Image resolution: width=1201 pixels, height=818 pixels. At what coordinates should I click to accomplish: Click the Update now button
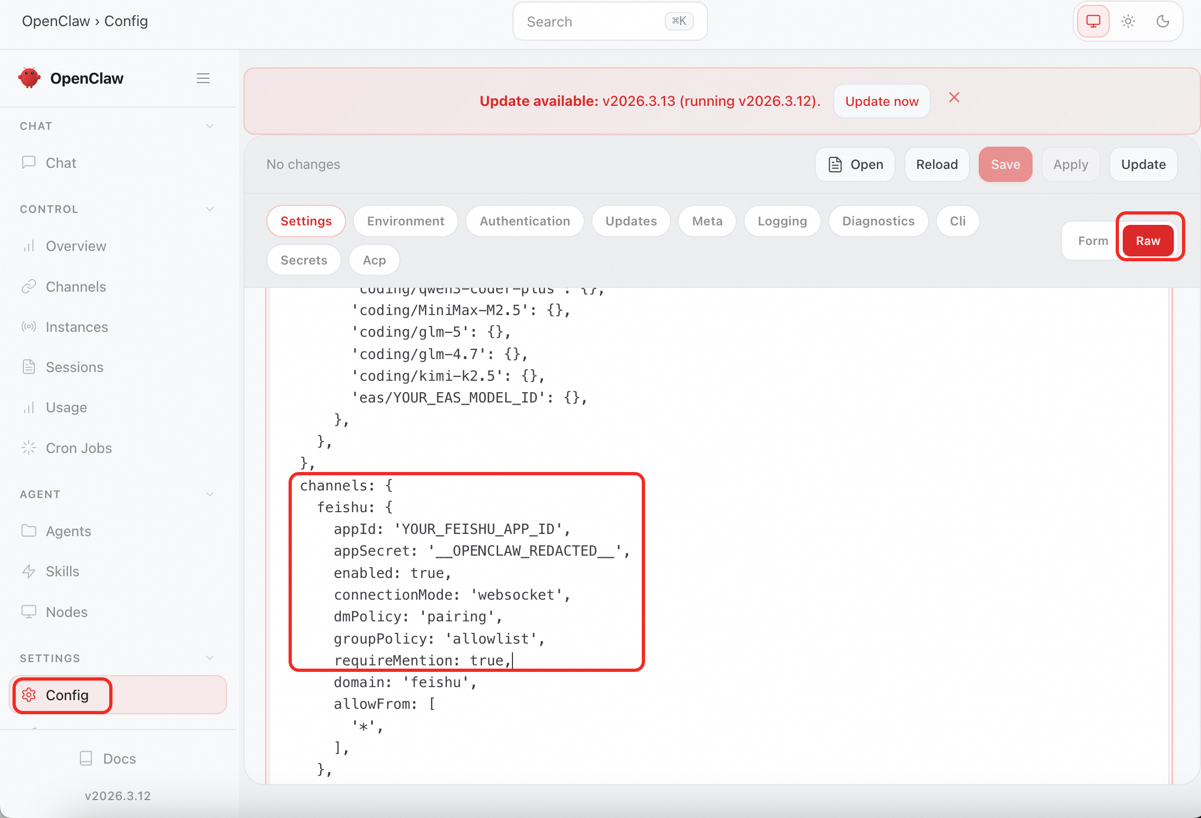click(x=881, y=101)
